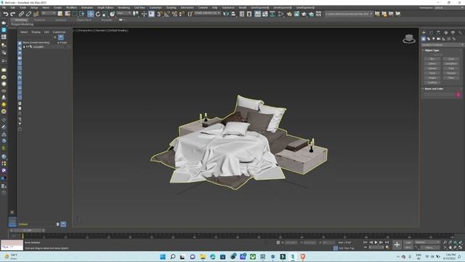Toggle Percent Snap on the toolbar
This screenshot has height=262, width=465.
coord(174,14)
